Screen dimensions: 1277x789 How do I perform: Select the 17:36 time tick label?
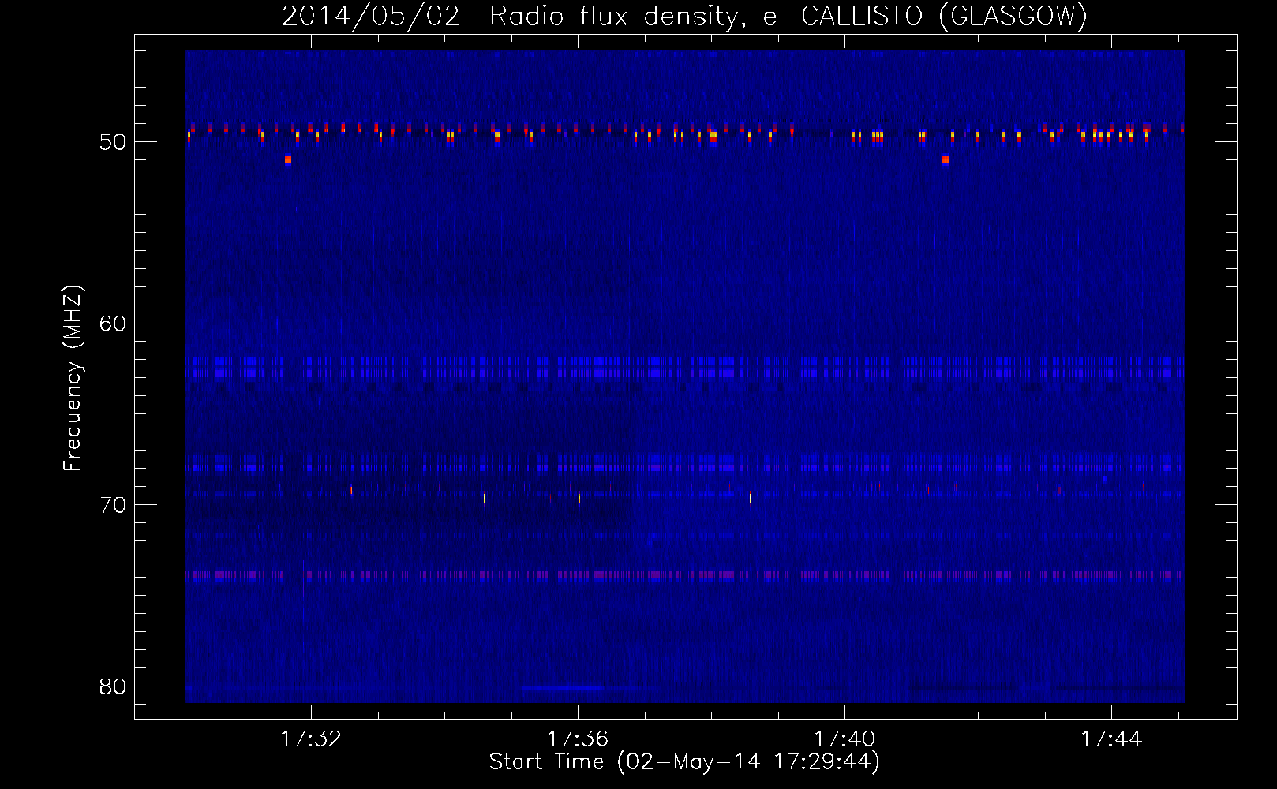[x=578, y=739]
